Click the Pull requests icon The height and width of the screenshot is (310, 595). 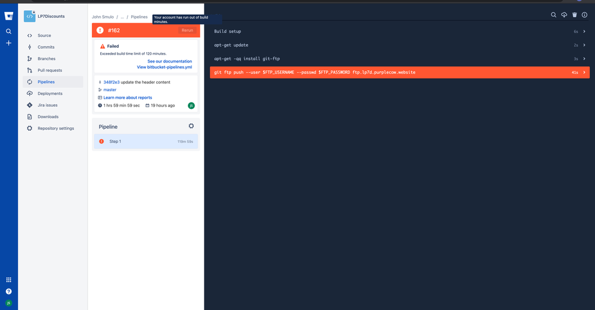30,70
